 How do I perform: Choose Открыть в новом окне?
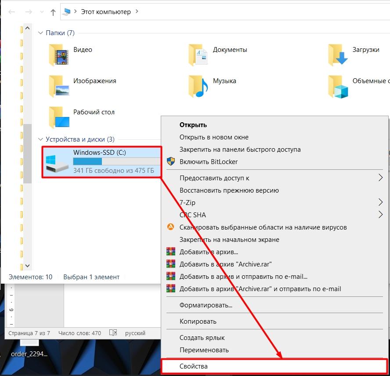pos(275,137)
